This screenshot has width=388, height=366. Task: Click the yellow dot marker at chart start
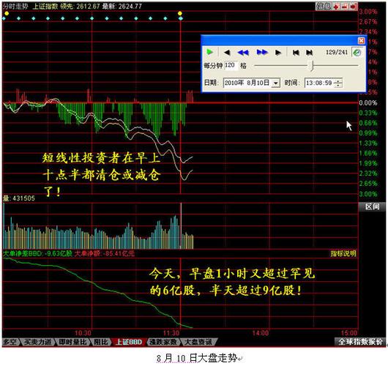(7, 13)
